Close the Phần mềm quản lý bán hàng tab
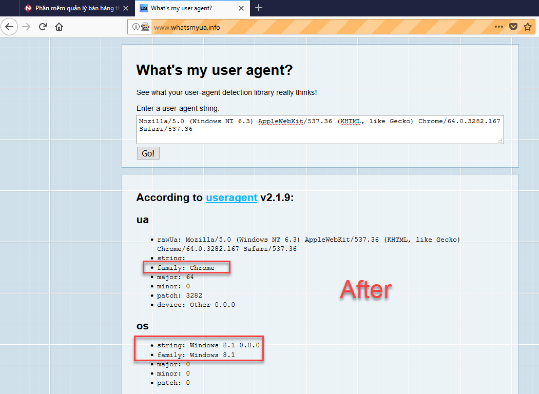This screenshot has width=539, height=394. tap(126, 8)
